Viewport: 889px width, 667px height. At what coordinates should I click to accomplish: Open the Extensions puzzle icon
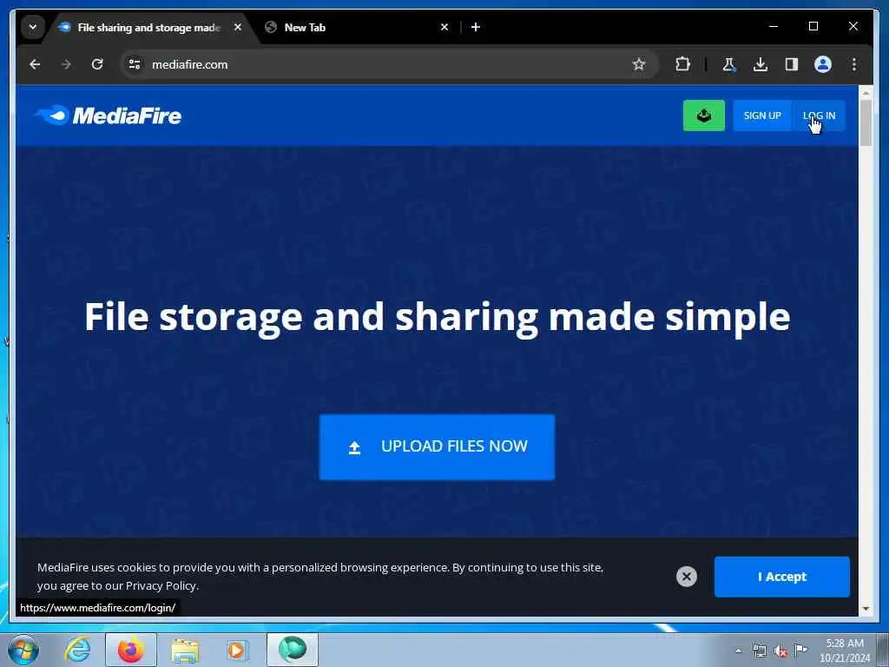(682, 64)
